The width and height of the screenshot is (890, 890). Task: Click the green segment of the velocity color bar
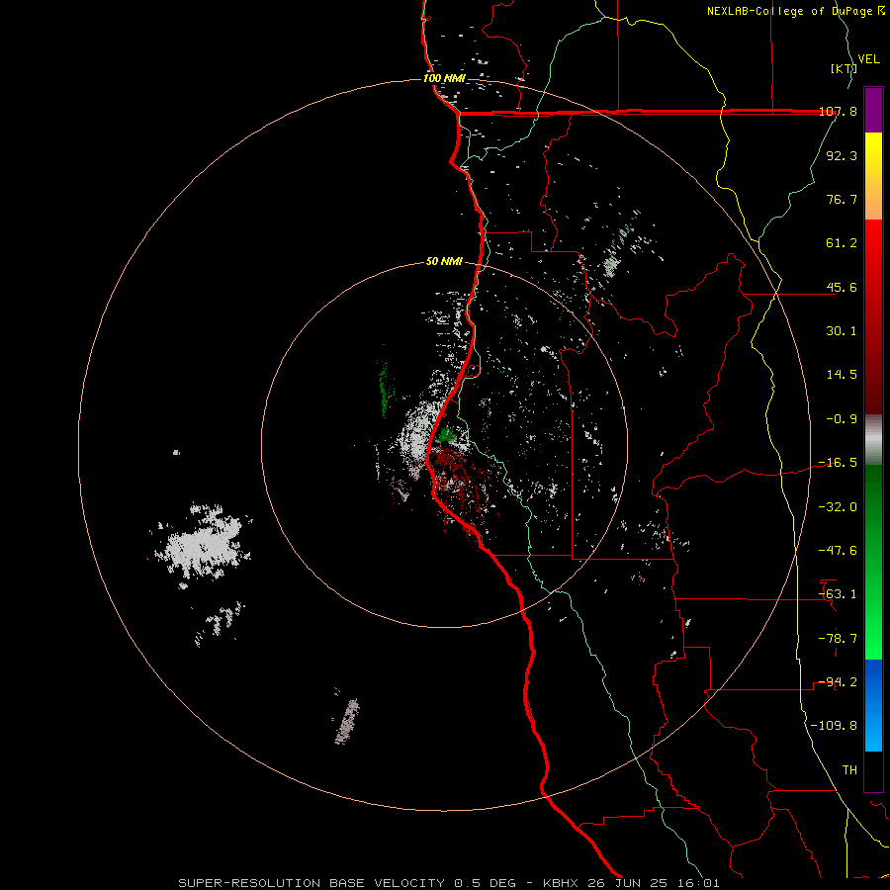(x=873, y=562)
